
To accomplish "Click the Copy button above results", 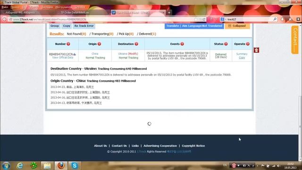I will [x=67, y=26].
